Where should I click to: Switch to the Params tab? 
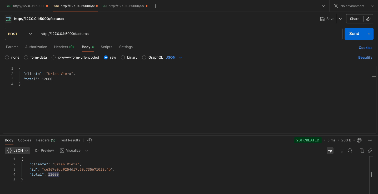[x=12, y=47]
